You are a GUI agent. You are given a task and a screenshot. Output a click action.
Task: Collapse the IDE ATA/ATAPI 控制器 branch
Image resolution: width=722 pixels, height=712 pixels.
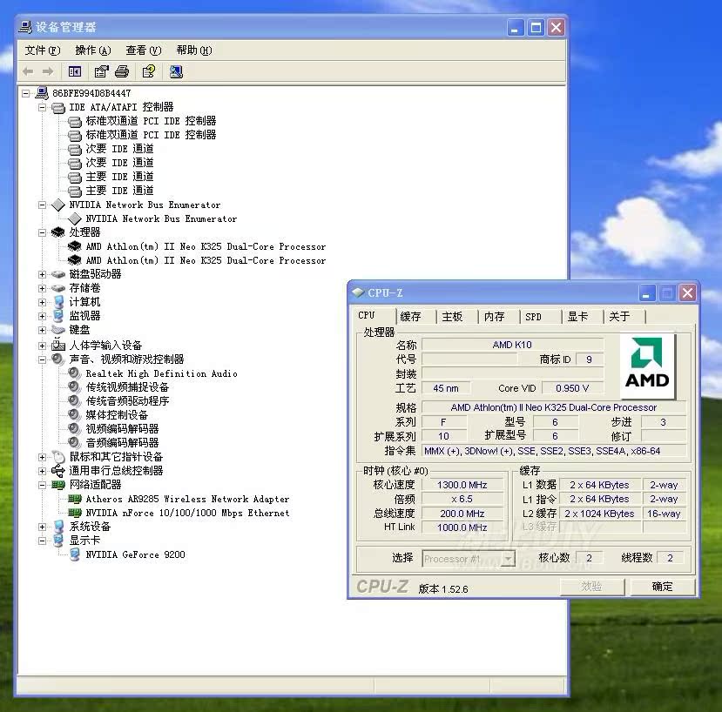tap(43, 108)
